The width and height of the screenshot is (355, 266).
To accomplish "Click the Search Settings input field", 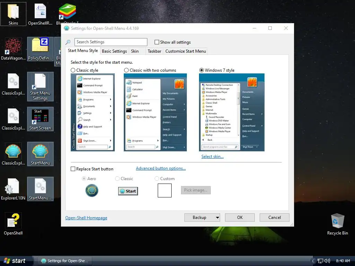I will pyautogui.click(x=111, y=42).
